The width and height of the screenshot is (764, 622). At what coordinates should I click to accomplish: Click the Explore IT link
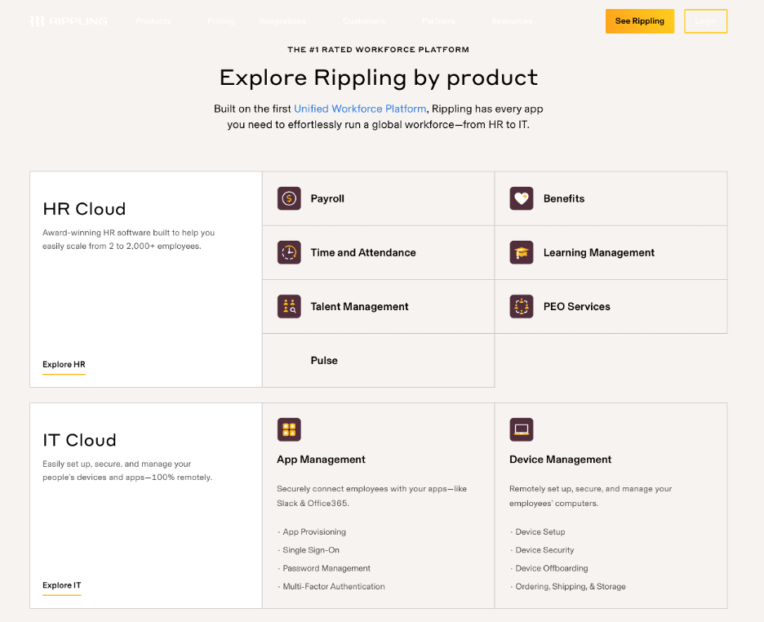pos(62,585)
